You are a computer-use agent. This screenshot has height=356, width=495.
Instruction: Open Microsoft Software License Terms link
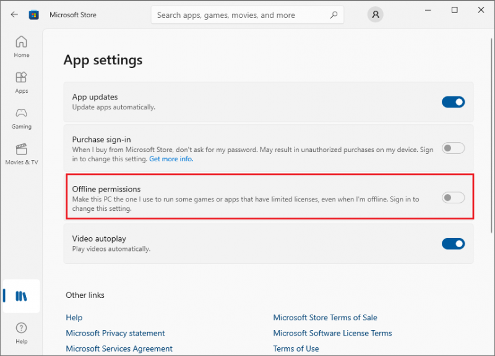coord(332,333)
